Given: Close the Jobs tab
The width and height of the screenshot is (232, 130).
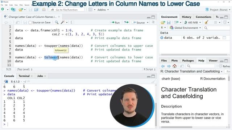Looking at the screenshot, I should click(x=45, y=76).
